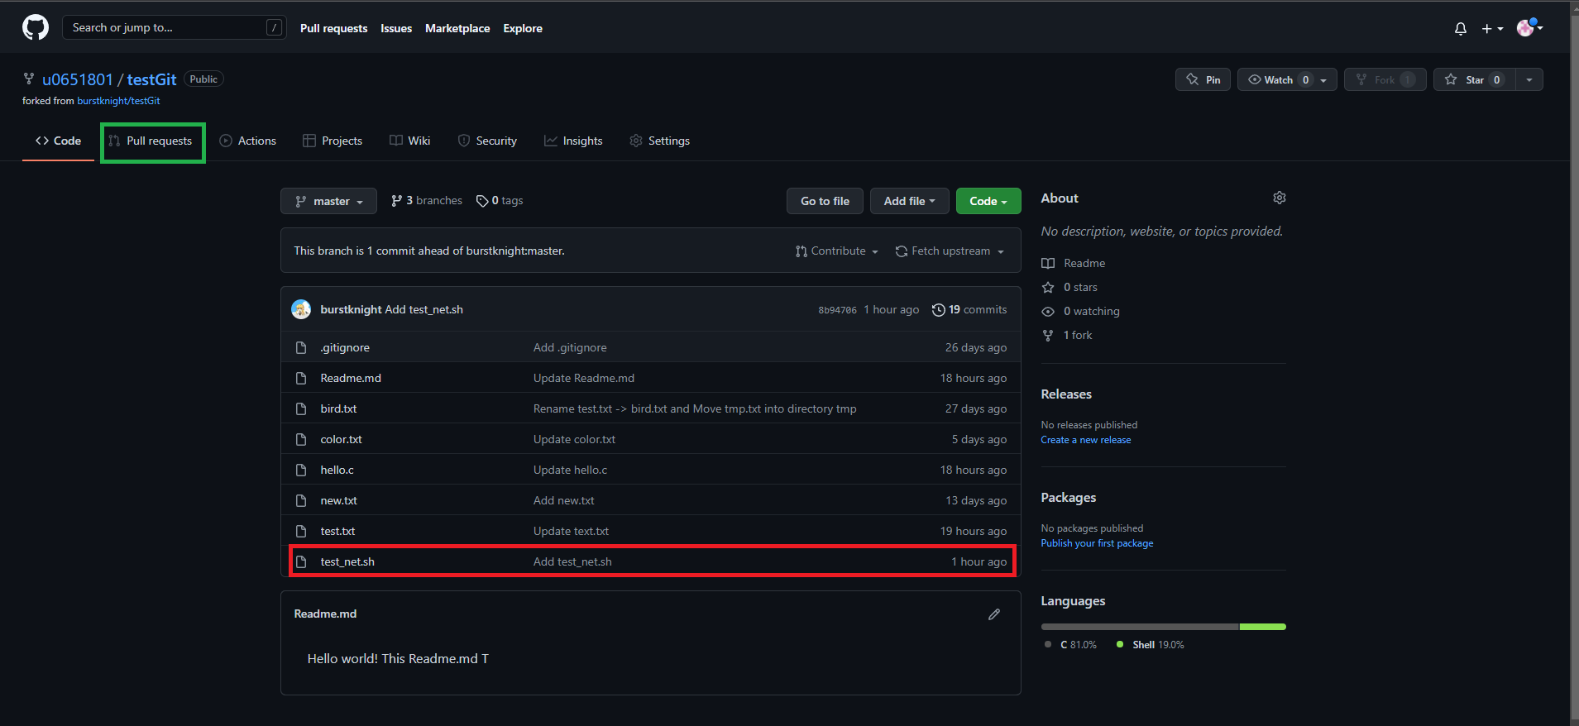Click the Create a new release link
This screenshot has height=726, width=1579.
tap(1086, 440)
